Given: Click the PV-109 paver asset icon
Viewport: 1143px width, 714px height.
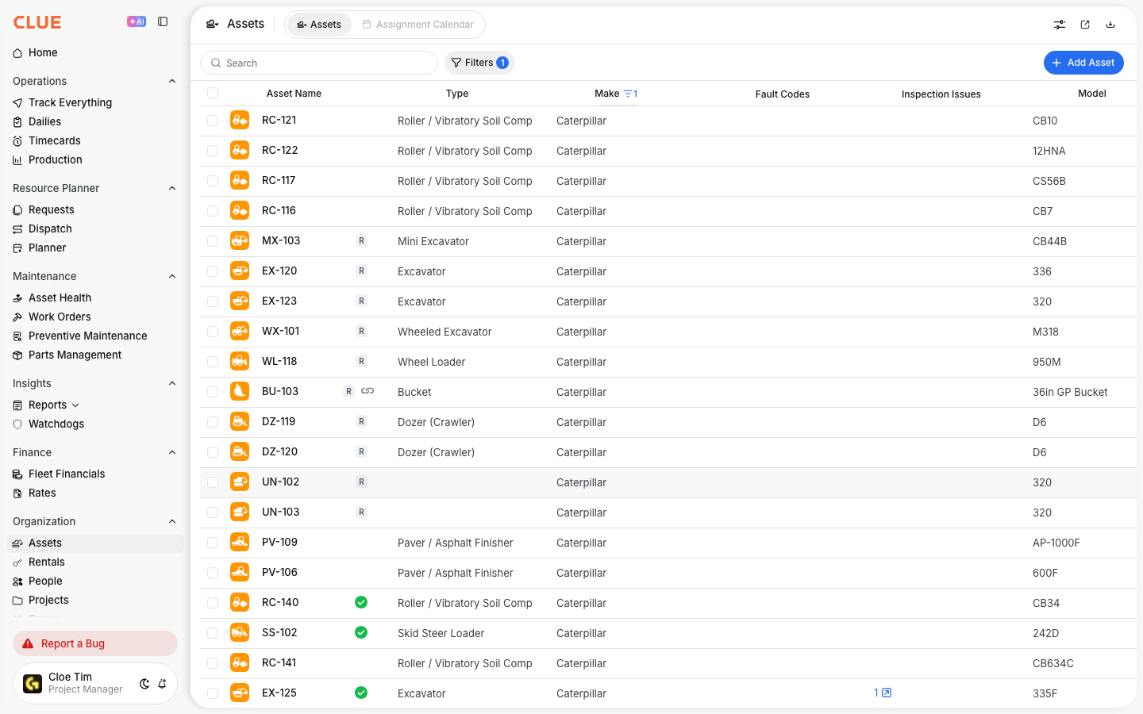Looking at the screenshot, I should click(240, 542).
